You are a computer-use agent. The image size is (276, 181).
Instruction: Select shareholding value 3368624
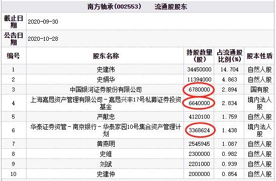click(x=199, y=130)
